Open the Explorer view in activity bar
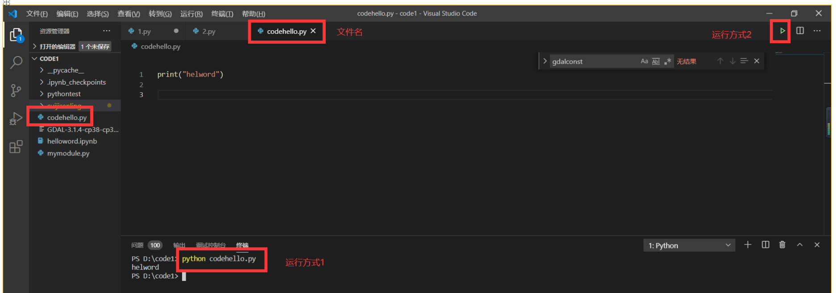Screen dimensions: 836x293 click(x=16, y=35)
